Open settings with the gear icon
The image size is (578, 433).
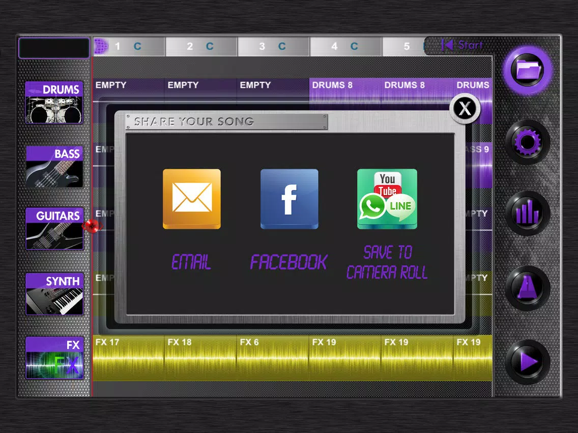coord(528,142)
